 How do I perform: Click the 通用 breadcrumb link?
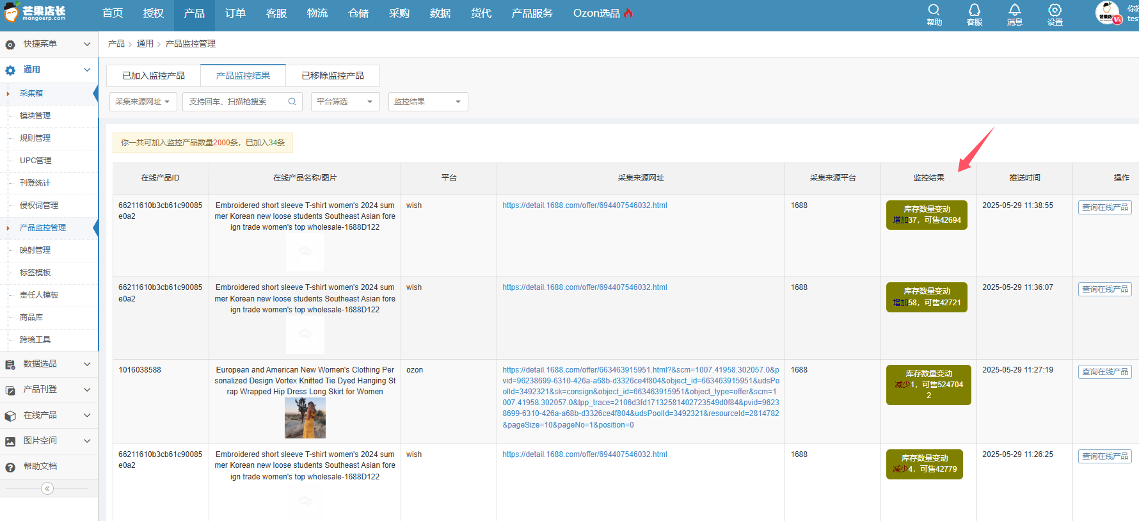click(x=145, y=44)
